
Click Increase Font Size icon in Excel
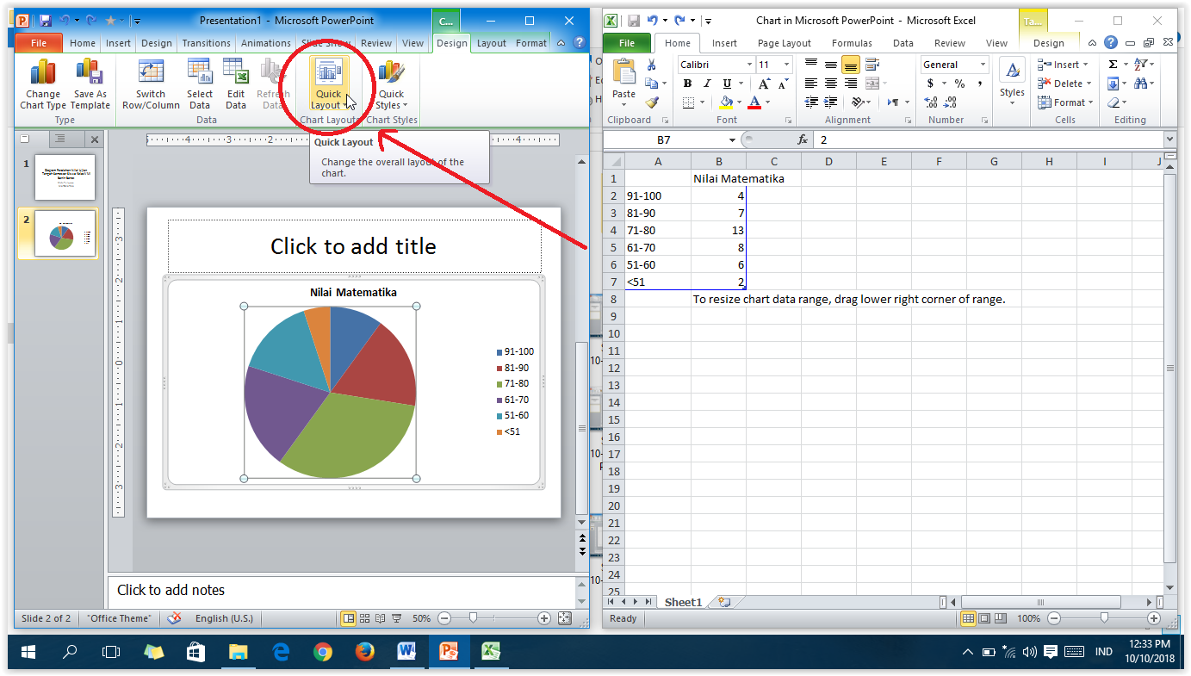point(765,84)
